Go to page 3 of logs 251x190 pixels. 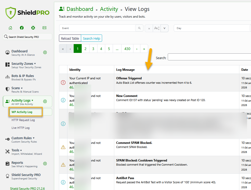click(93, 49)
